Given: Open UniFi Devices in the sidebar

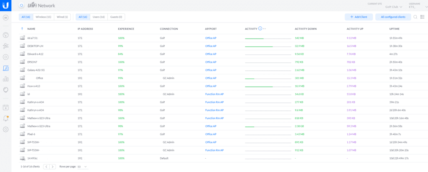Looking at the screenshot, I should pos(6,57).
